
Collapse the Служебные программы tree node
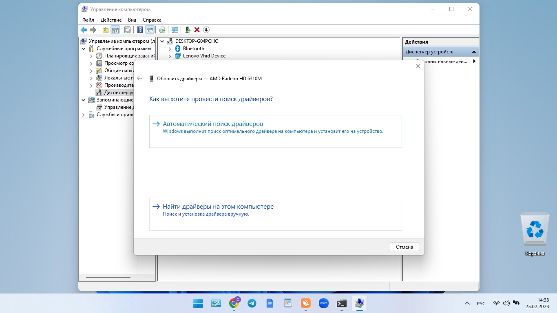click(84, 48)
